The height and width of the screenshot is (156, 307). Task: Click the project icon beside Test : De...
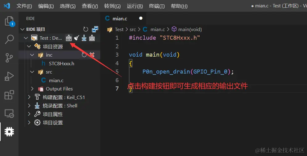pyautogui.click(x=34, y=38)
